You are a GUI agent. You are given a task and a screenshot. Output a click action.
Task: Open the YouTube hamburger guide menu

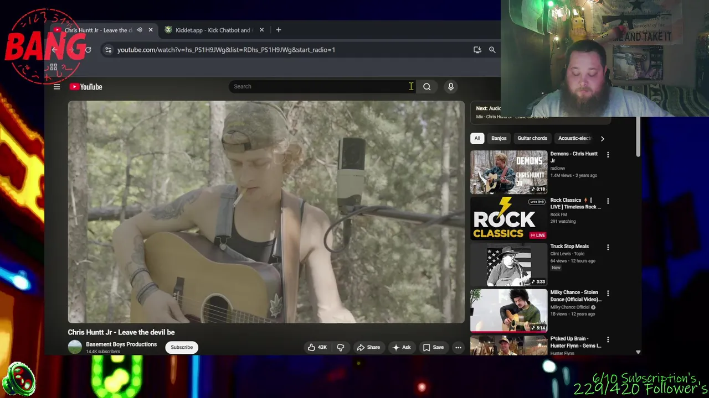click(56, 87)
